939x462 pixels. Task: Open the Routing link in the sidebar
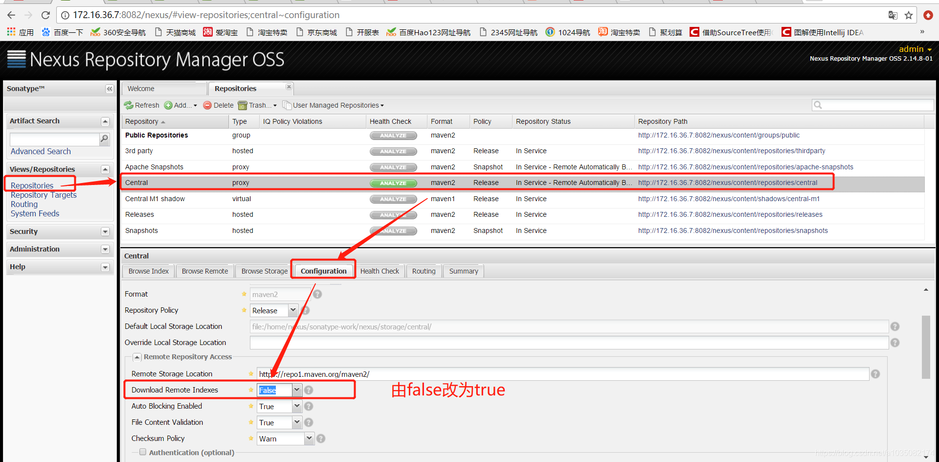tap(24, 204)
